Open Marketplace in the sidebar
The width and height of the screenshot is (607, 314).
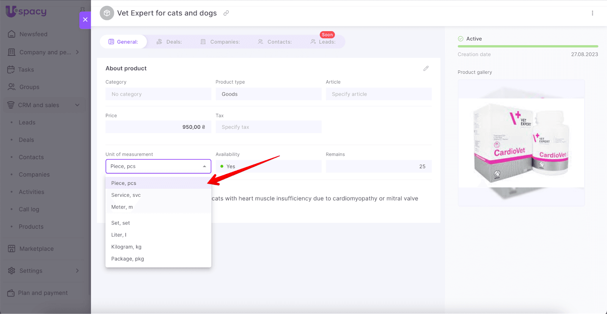(x=36, y=249)
